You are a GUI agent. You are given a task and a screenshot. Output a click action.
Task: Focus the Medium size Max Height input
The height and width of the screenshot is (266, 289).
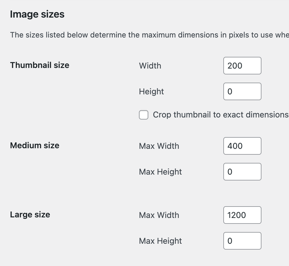(x=242, y=172)
